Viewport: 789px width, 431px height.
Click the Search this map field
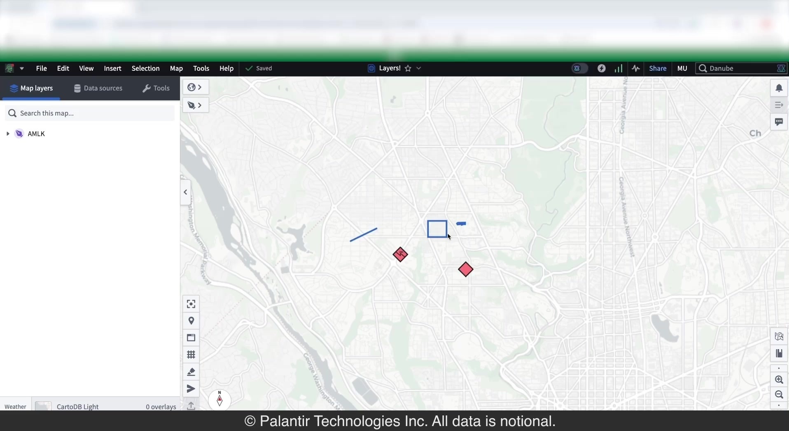pos(90,113)
